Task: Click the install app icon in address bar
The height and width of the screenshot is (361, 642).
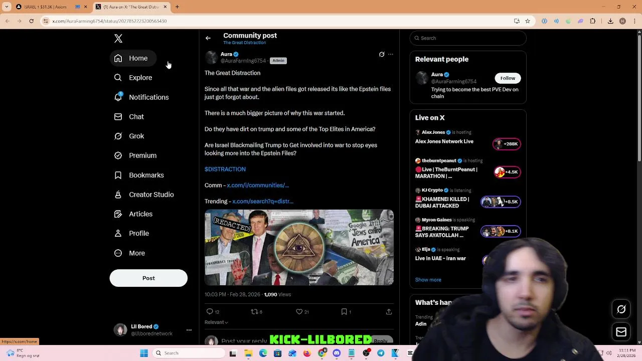Action: click(x=517, y=21)
